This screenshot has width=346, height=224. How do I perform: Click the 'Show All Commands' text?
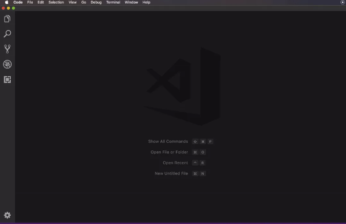168,141
